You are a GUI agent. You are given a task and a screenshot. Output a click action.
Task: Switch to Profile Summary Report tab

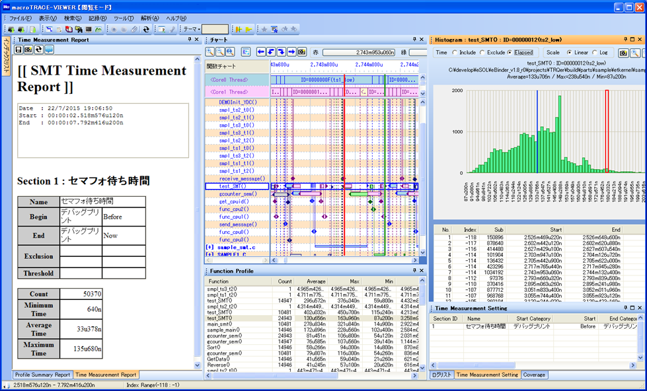point(42,375)
